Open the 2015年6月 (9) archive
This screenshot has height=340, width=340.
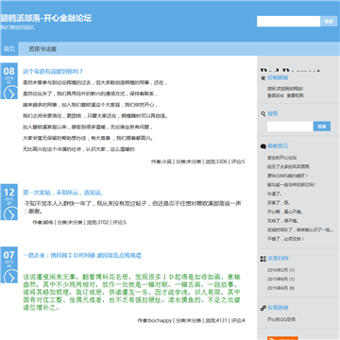click(x=280, y=288)
